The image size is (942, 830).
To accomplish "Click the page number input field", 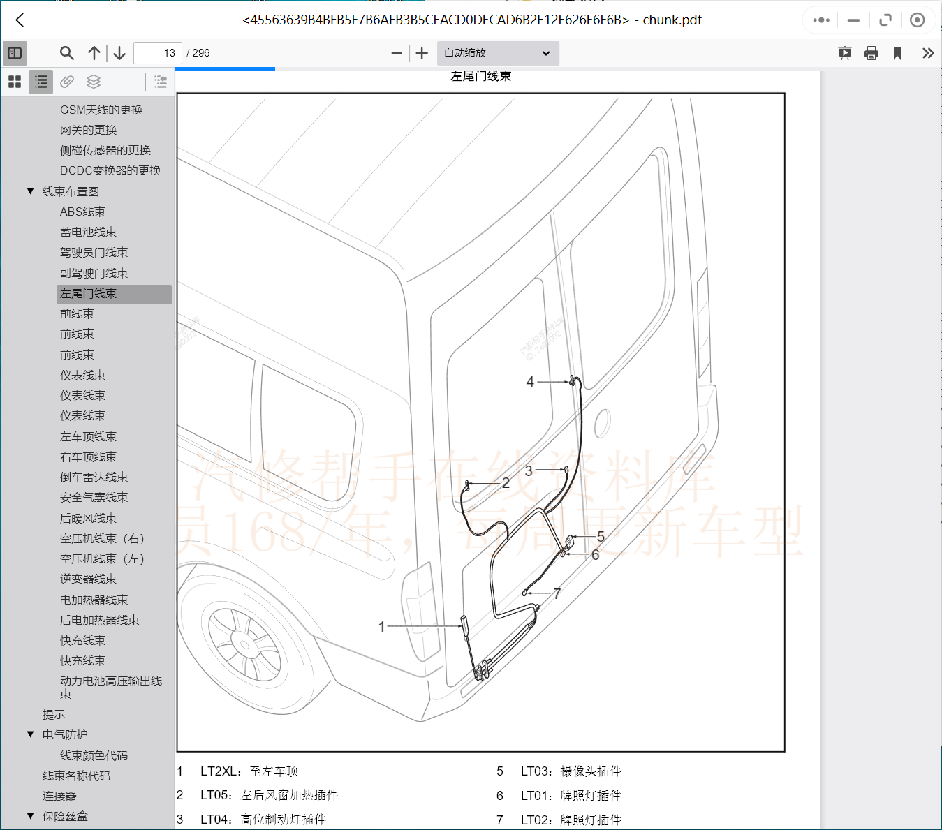I will pos(157,52).
